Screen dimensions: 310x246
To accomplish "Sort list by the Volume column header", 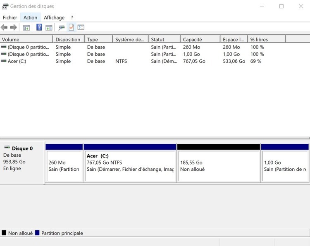I will click(x=26, y=39).
